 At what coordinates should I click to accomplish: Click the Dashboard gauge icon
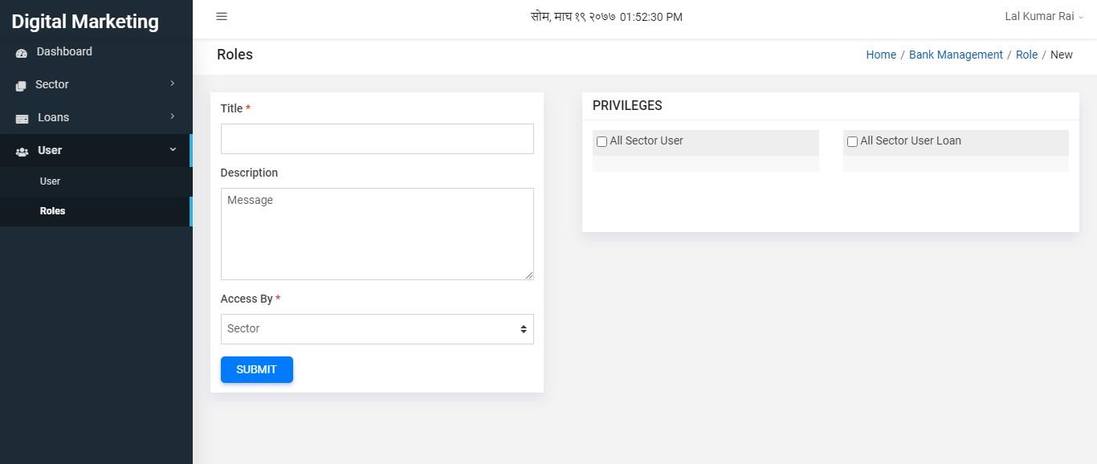click(x=22, y=53)
